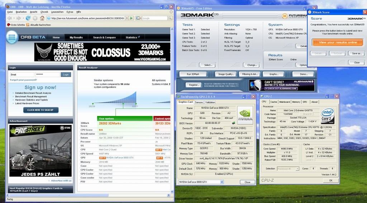Click the green Go arrow beside the URL
Screen dimensions: 367x203
pyautogui.click(x=132, y=18)
